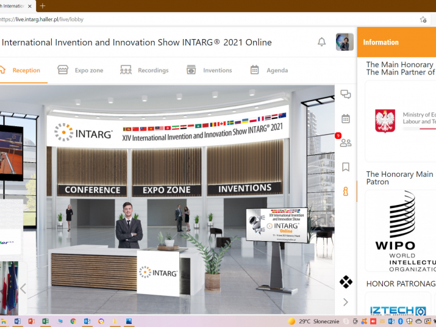Go to the Agenda tab
The height and width of the screenshot is (327, 436).
269,70
